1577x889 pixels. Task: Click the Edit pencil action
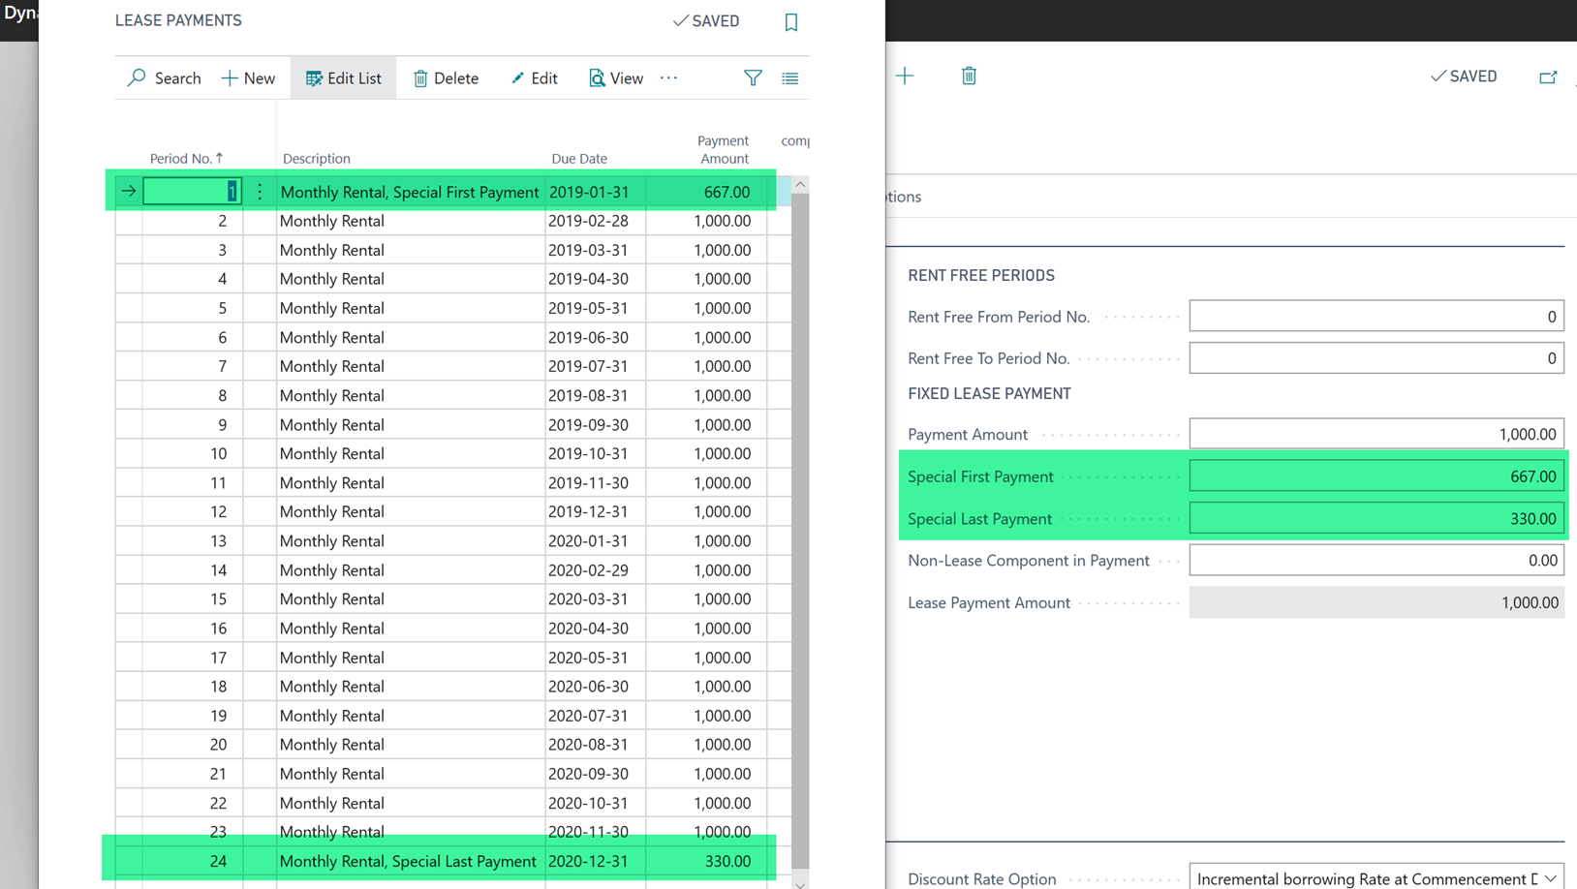(x=534, y=78)
